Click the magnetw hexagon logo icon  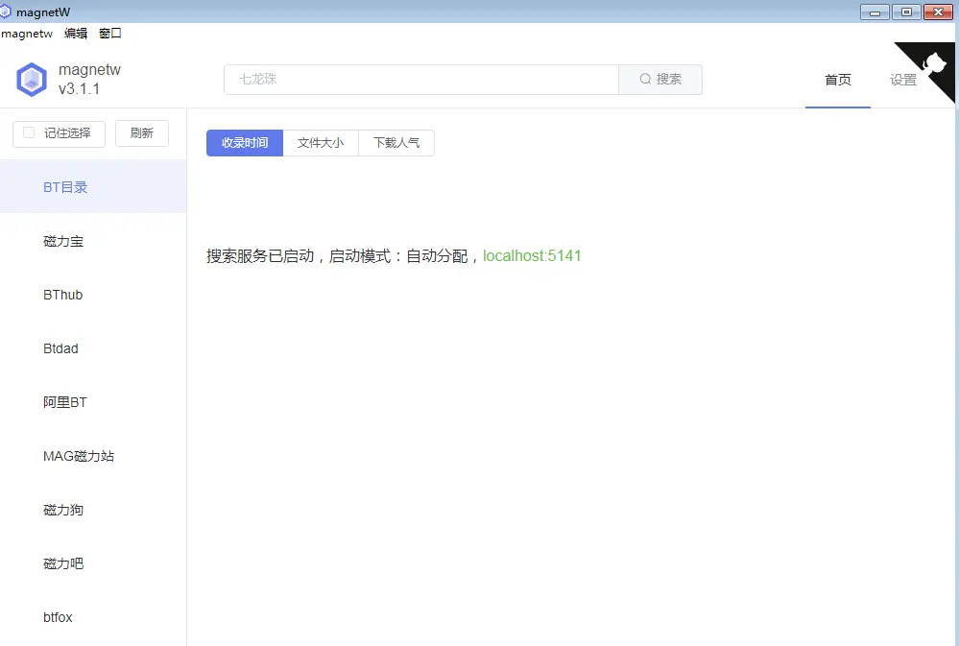31,80
